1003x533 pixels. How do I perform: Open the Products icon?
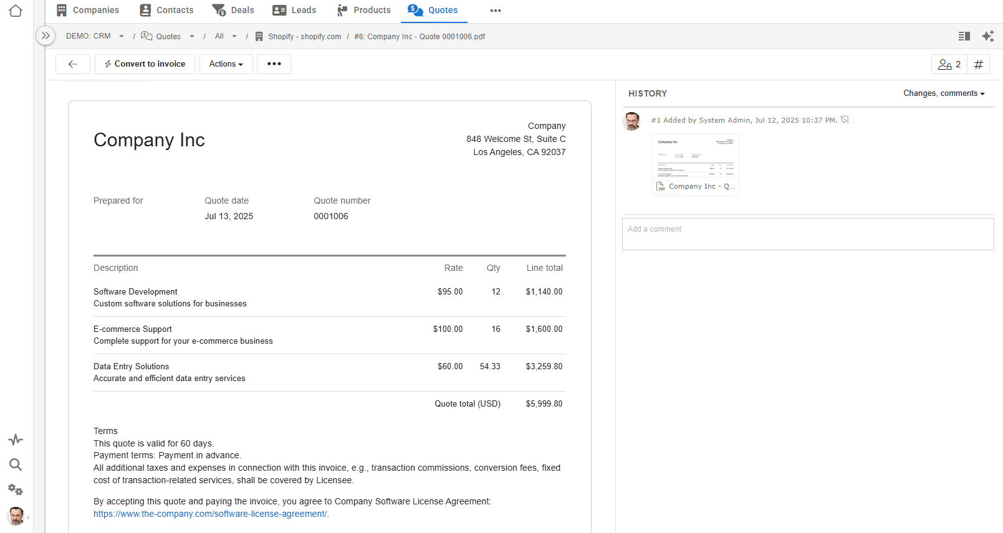pos(342,10)
